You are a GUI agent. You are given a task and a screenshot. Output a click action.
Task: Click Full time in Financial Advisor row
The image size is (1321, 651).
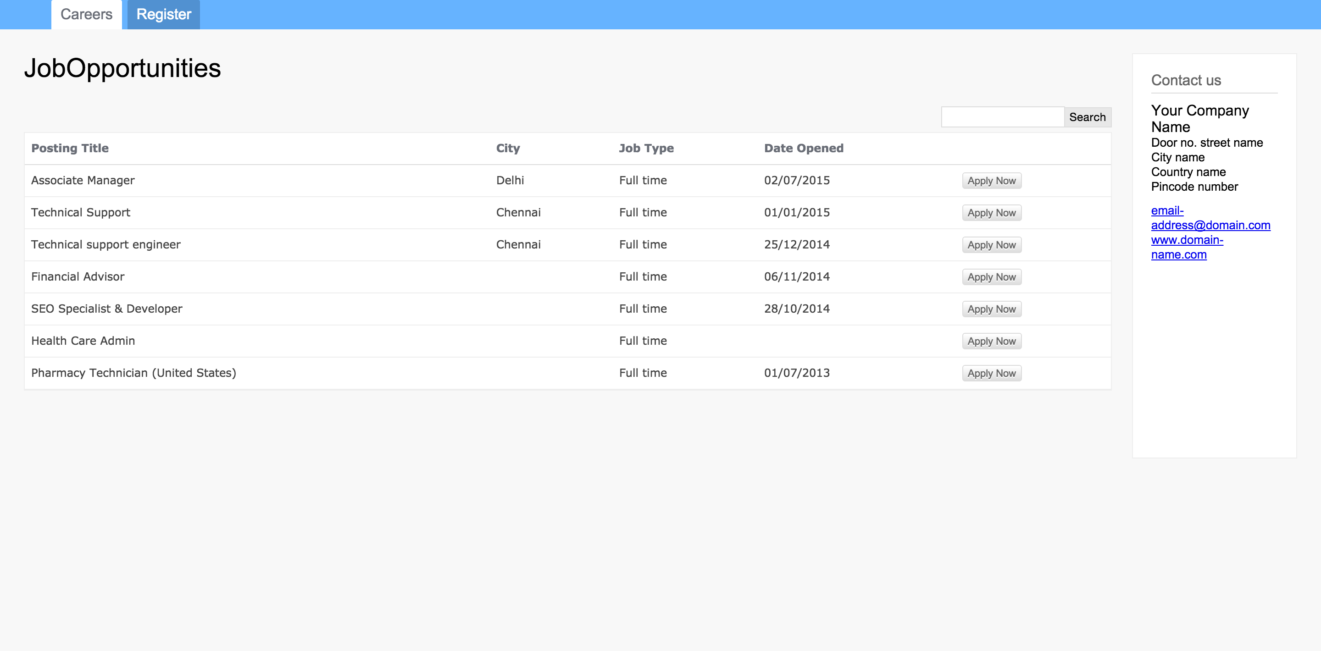click(x=643, y=277)
